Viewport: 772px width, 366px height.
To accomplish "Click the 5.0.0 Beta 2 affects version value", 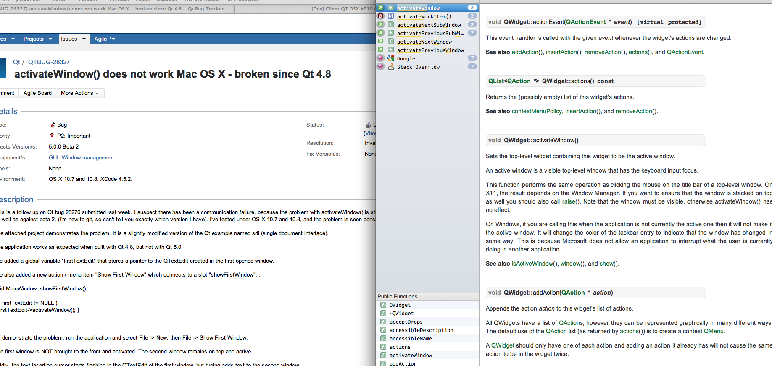I will tap(63, 146).
